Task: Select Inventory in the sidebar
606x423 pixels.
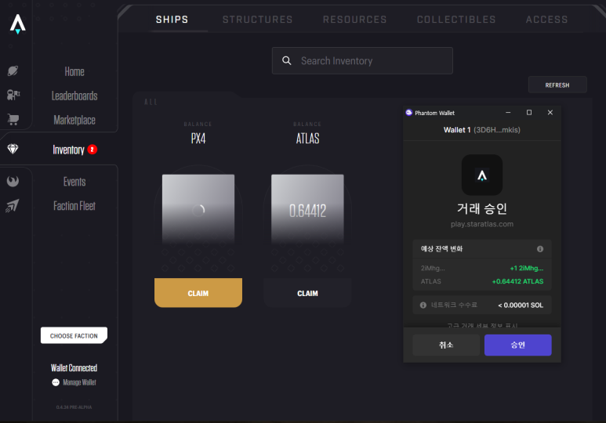Action: point(68,150)
